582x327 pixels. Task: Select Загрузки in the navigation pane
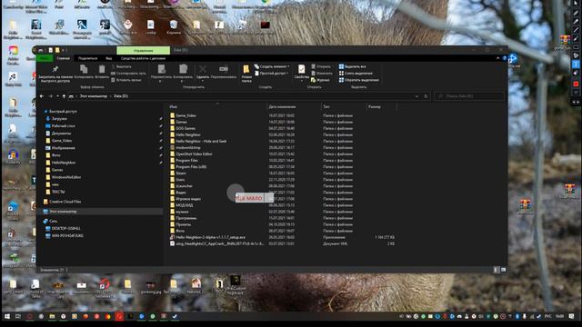59,119
